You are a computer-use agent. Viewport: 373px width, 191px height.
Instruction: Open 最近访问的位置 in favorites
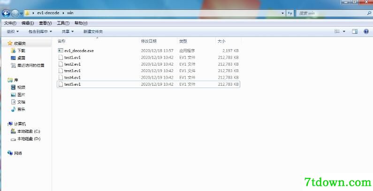[x=30, y=66]
